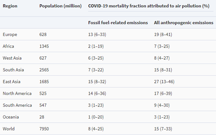Select World population value 7950
Viewport: 216px width, 135px height.
[44, 129]
